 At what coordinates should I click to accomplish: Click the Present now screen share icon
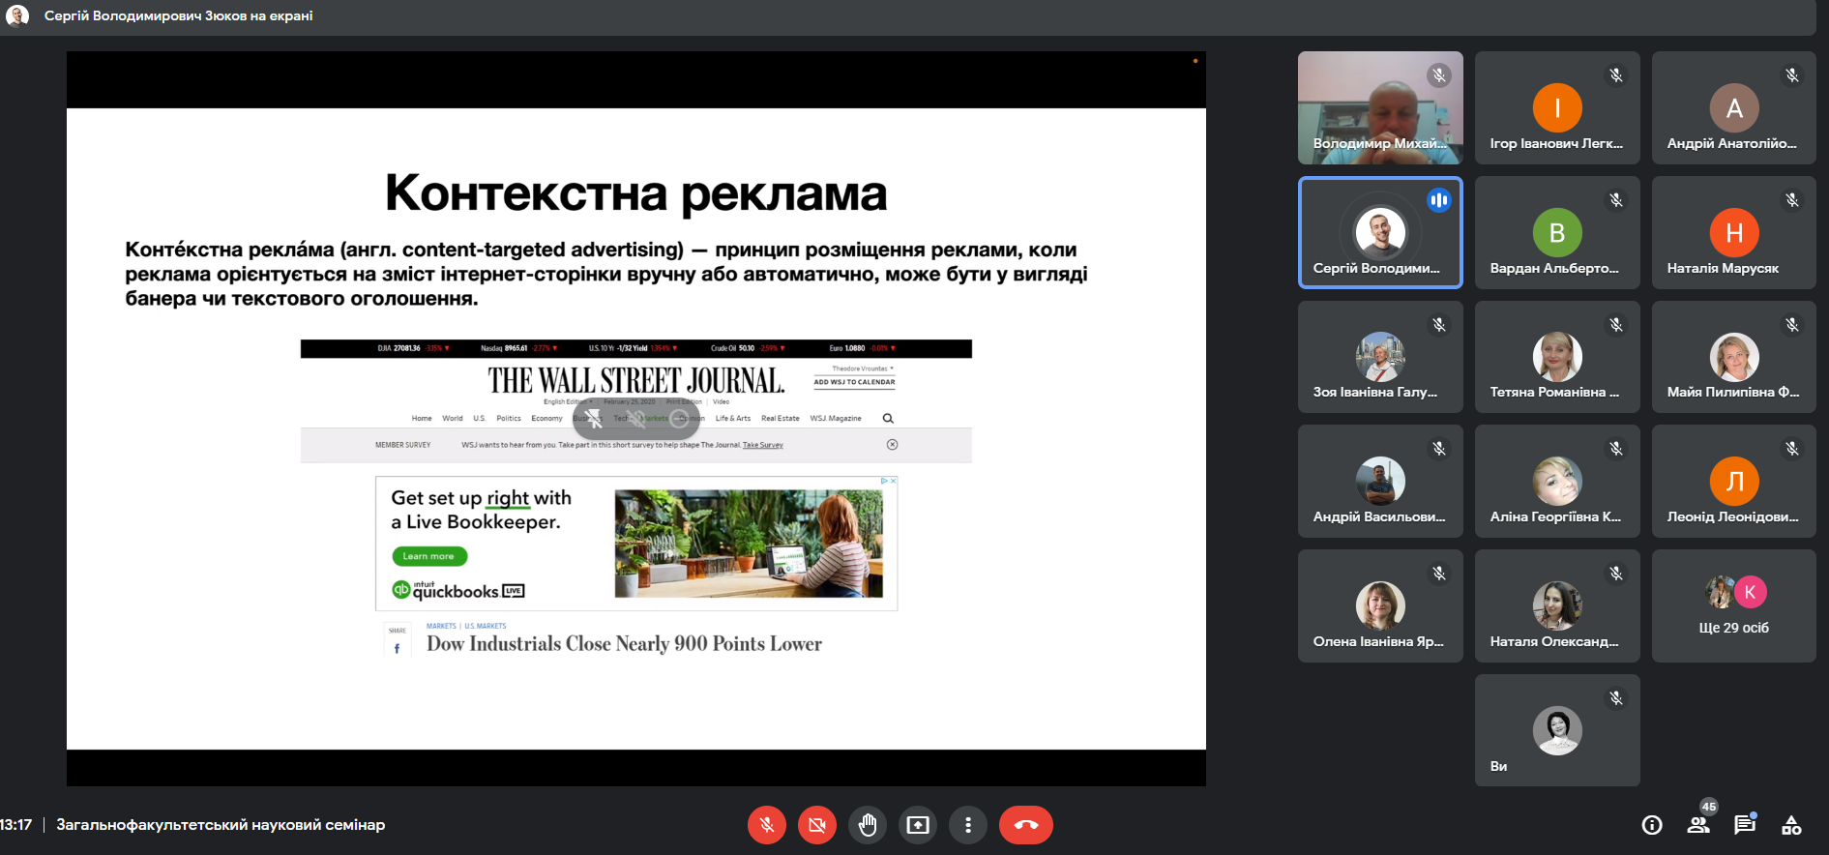918,825
